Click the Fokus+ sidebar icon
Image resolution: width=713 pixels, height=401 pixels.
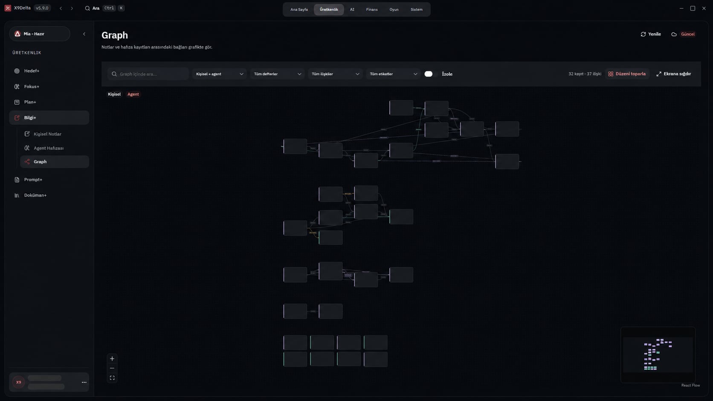(x=17, y=87)
